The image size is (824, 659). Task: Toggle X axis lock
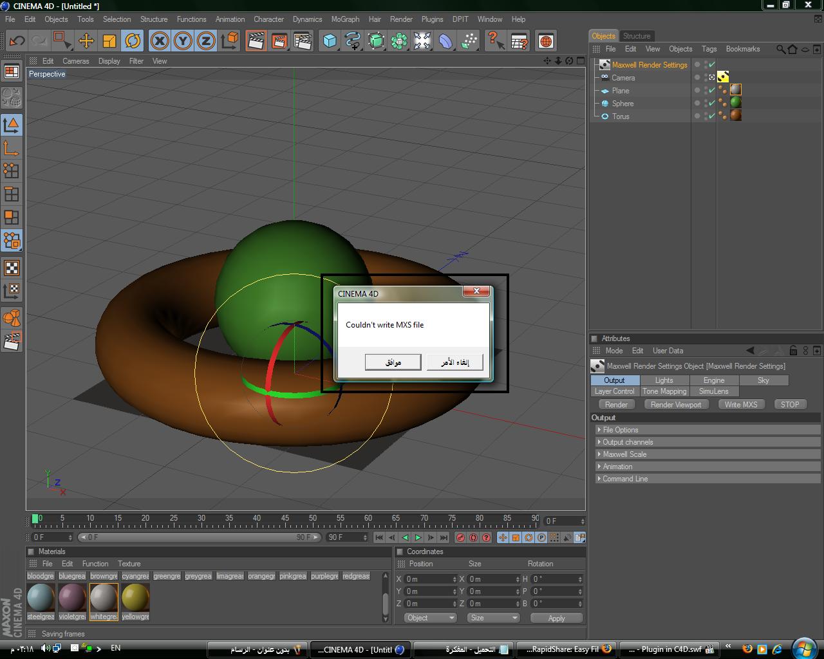[160, 41]
